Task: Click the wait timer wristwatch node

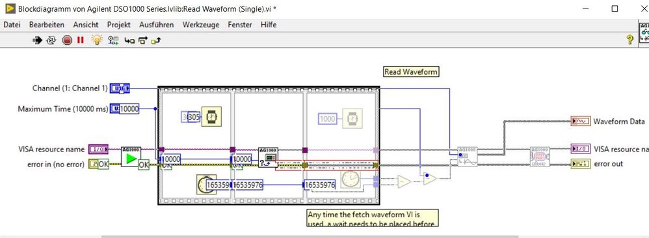Action: [x=211, y=117]
